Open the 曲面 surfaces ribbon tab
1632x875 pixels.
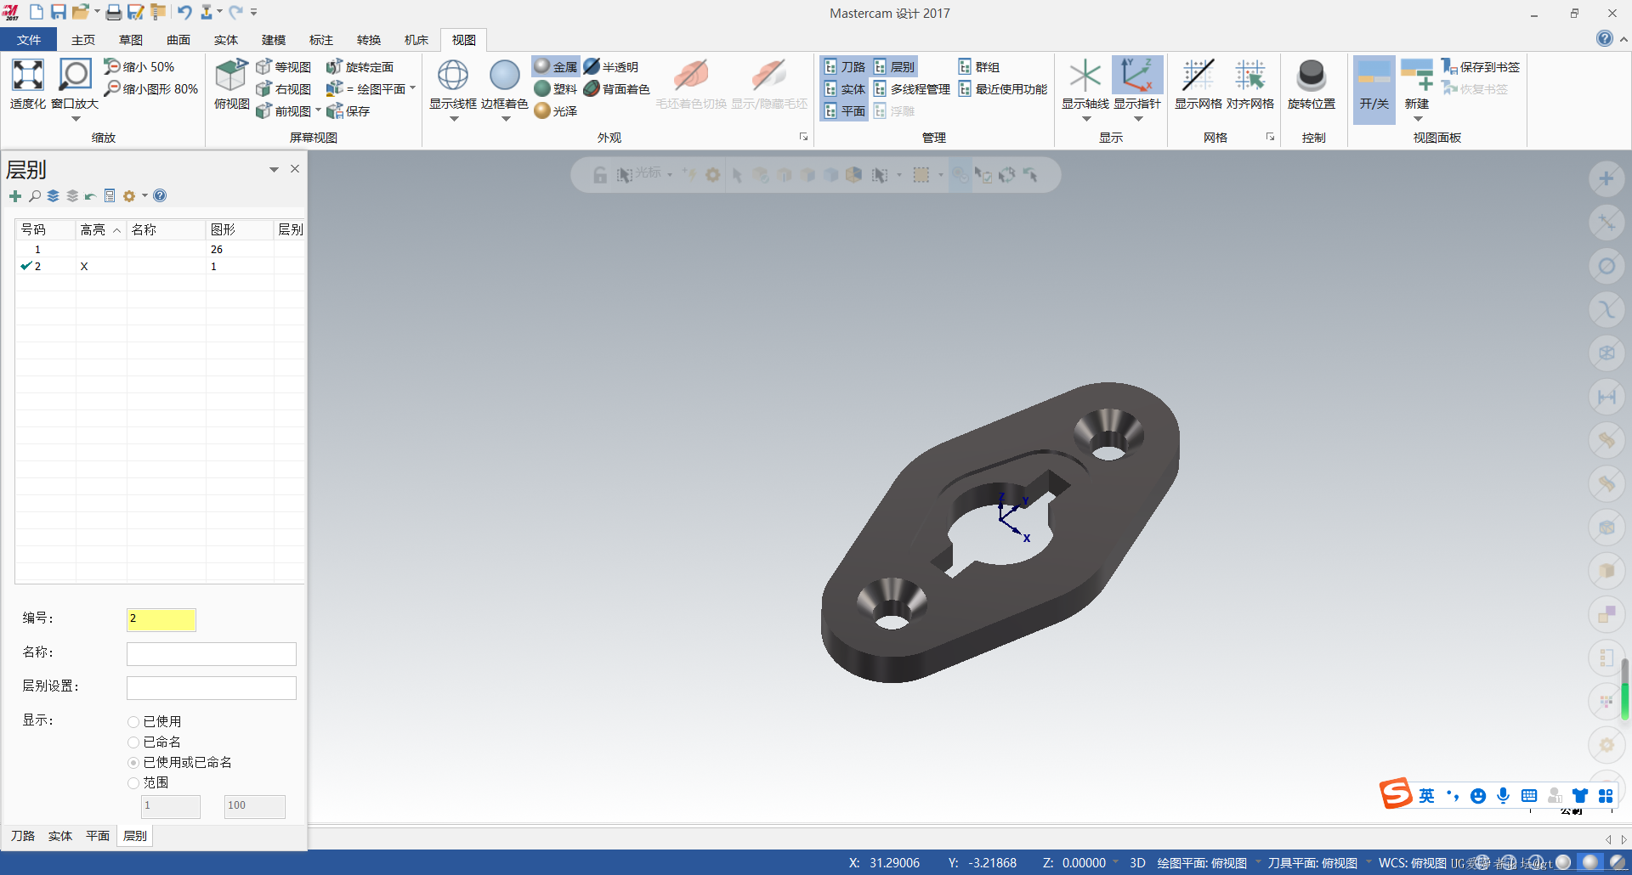(178, 40)
